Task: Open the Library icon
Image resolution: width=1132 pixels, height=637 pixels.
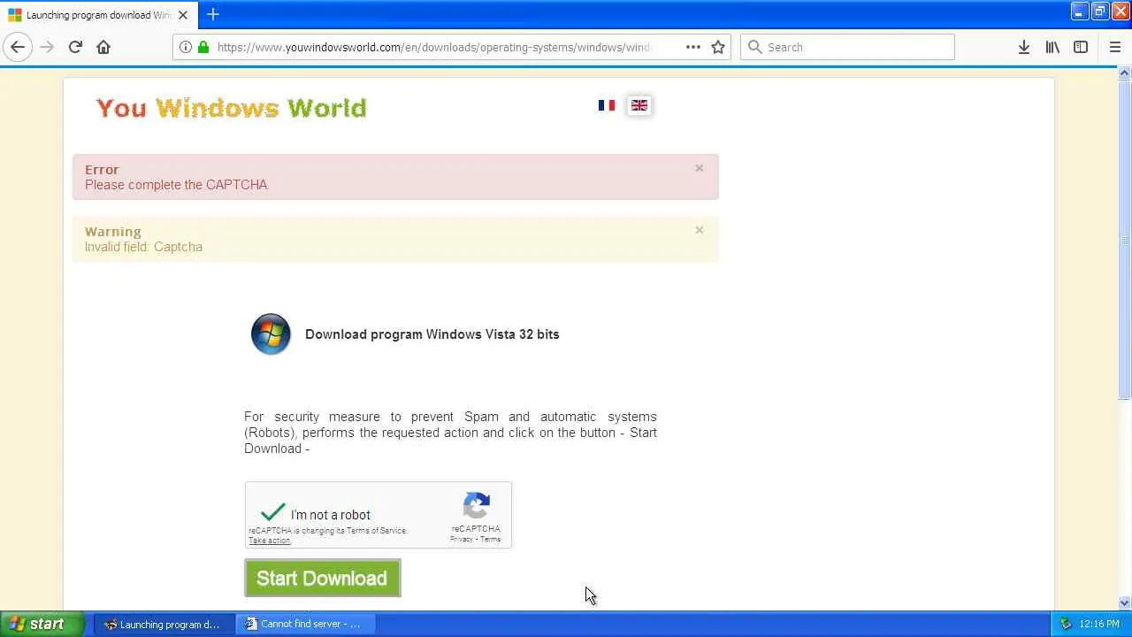Action: coord(1052,47)
